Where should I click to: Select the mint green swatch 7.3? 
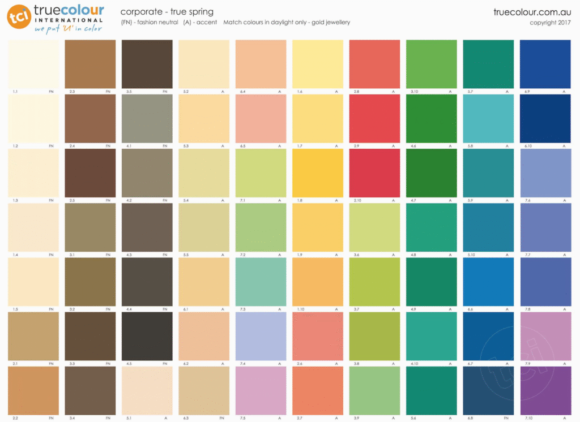pos(261,282)
